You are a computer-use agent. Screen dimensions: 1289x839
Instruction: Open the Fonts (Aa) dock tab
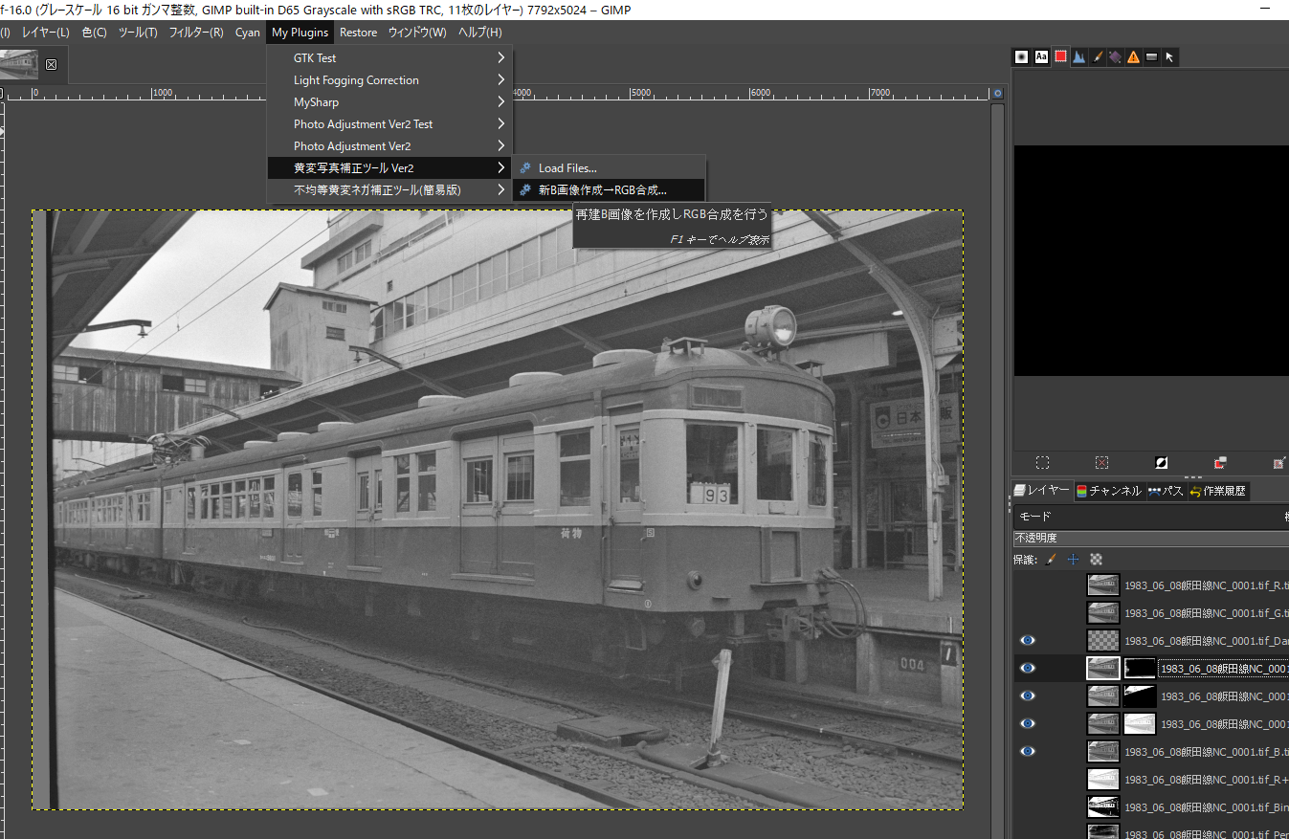click(x=1041, y=56)
